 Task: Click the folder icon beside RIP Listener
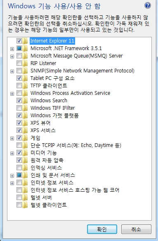[25, 63]
